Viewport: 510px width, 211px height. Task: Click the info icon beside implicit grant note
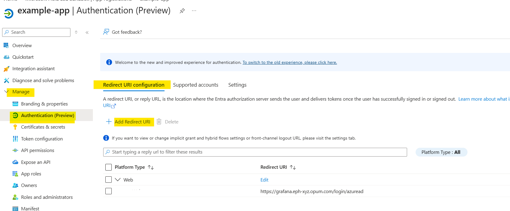[x=106, y=138]
